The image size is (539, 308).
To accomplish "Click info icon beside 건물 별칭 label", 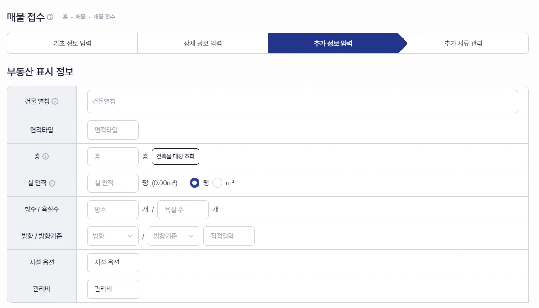I will coord(55,101).
